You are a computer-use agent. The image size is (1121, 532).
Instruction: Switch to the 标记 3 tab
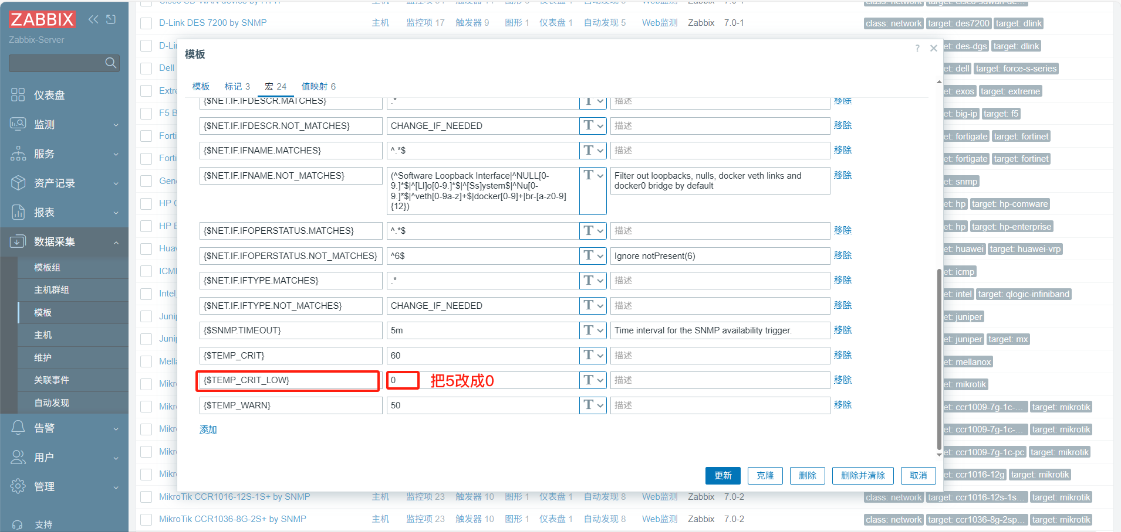(237, 87)
